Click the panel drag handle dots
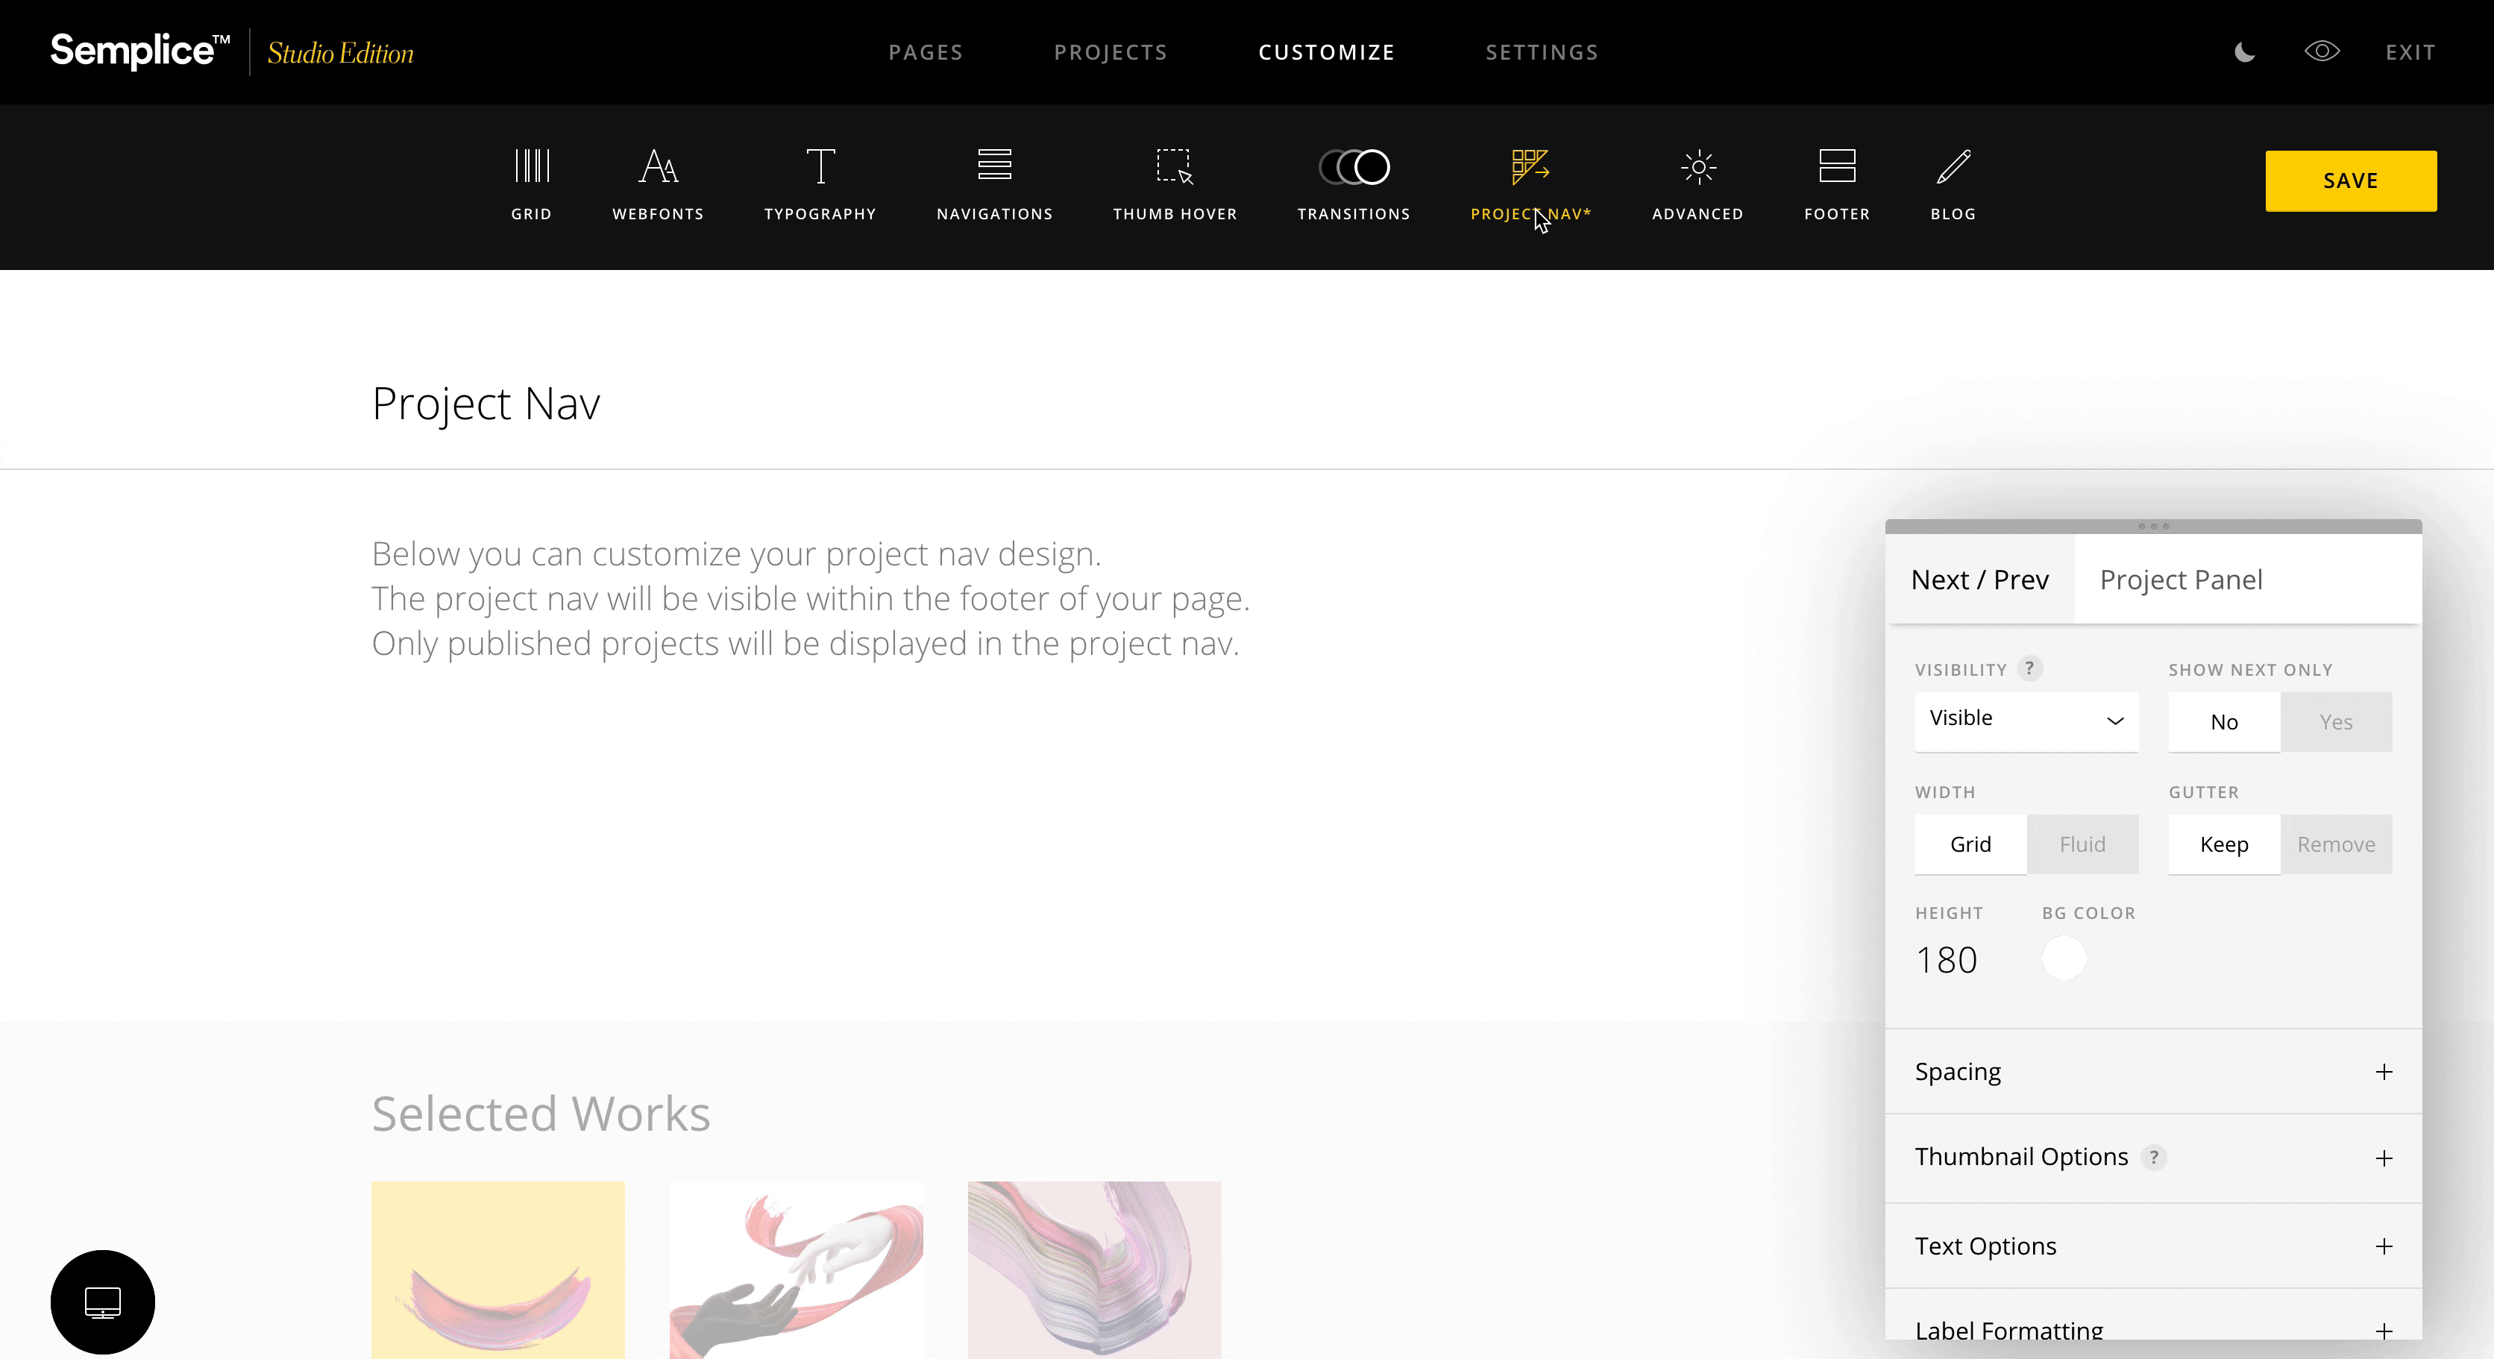The width and height of the screenshot is (2494, 1359). 2153,527
